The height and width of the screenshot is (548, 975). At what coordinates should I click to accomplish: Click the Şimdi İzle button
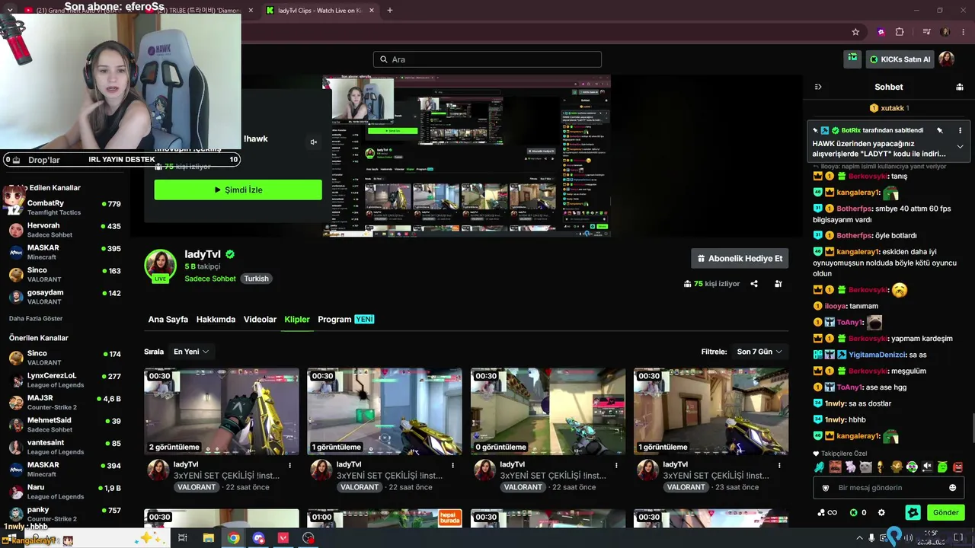[x=238, y=190]
